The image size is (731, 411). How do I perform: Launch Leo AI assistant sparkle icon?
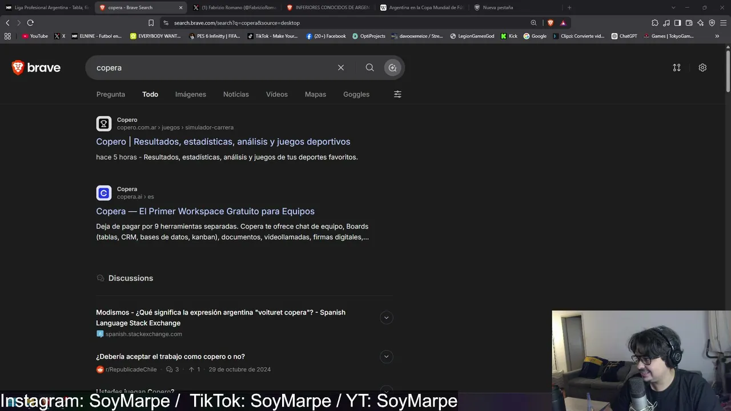(700, 23)
